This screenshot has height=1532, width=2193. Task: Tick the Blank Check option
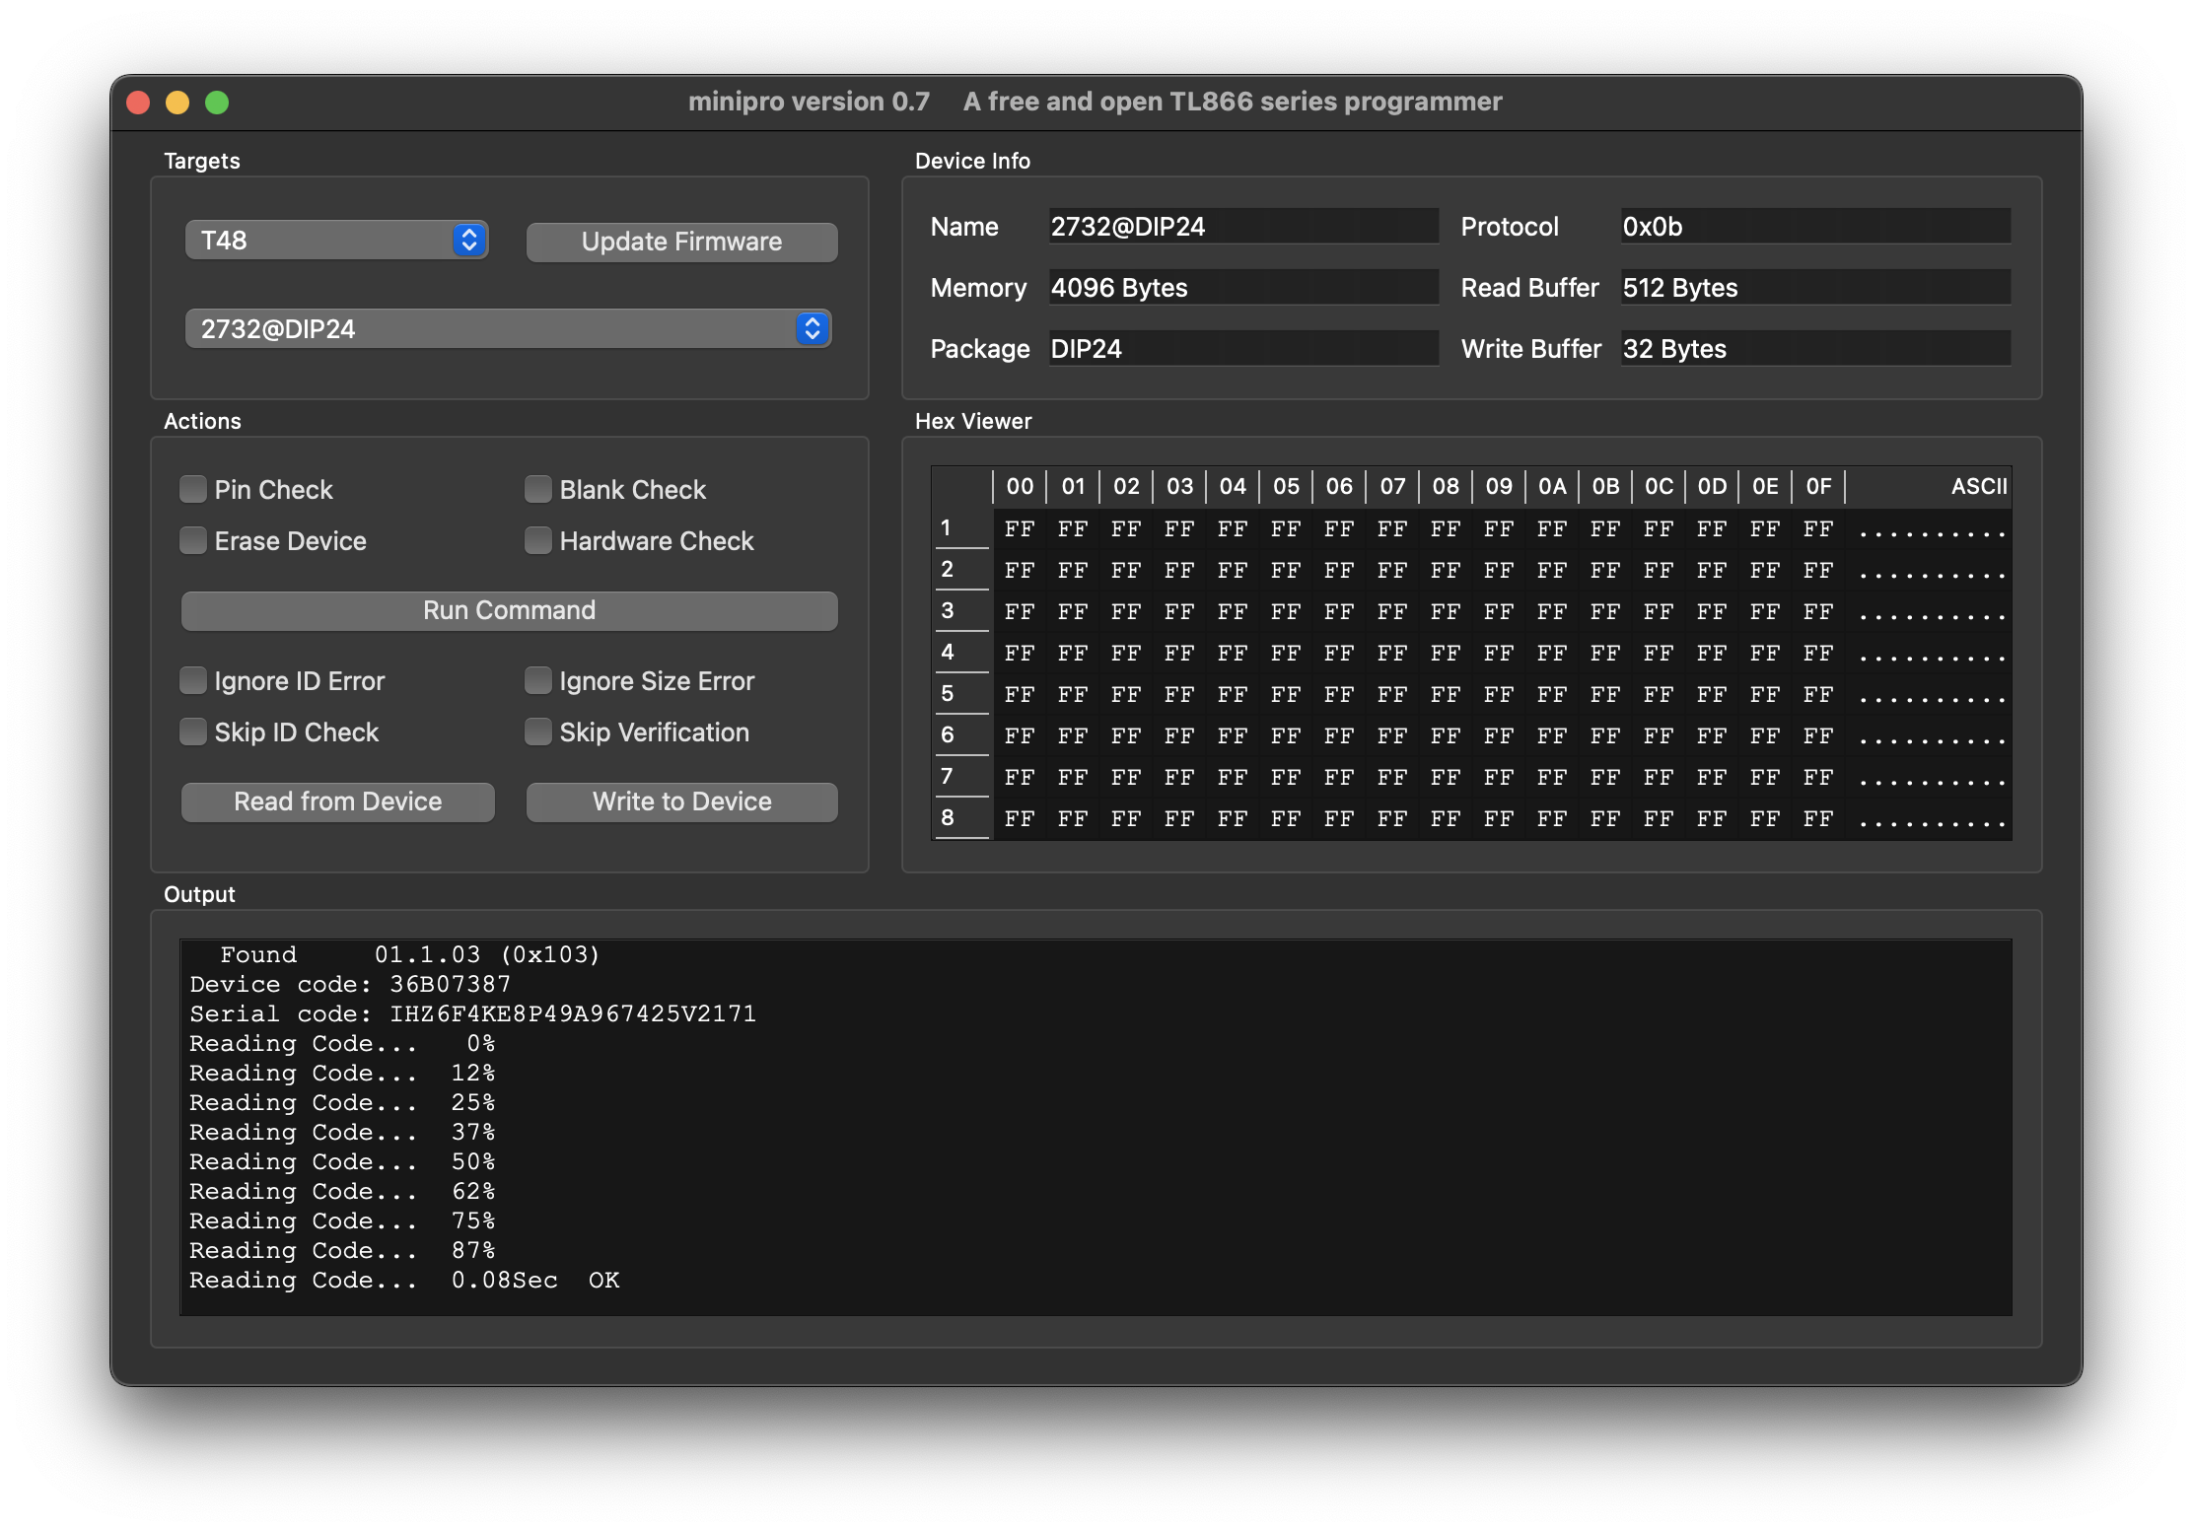[538, 489]
